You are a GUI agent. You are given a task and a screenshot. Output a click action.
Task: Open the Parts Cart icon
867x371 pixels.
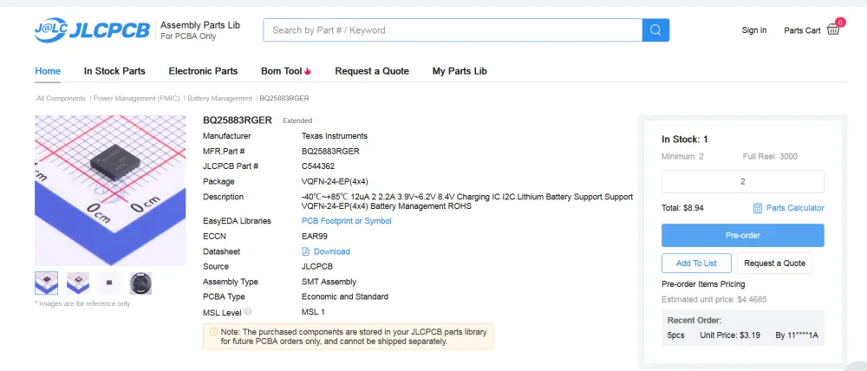pos(833,29)
